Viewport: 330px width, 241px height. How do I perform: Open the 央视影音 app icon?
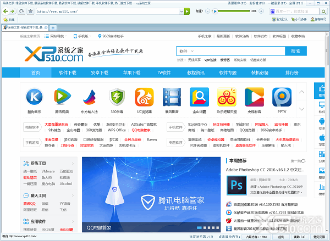point(254,97)
